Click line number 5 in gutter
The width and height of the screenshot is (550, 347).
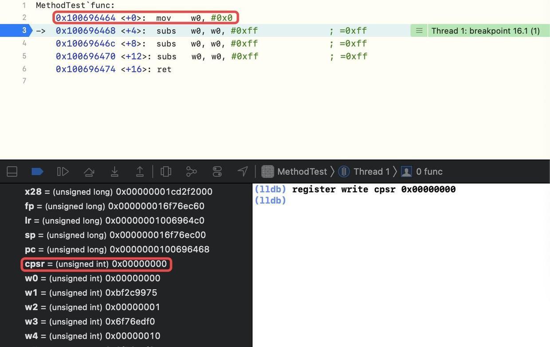(24, 56)
